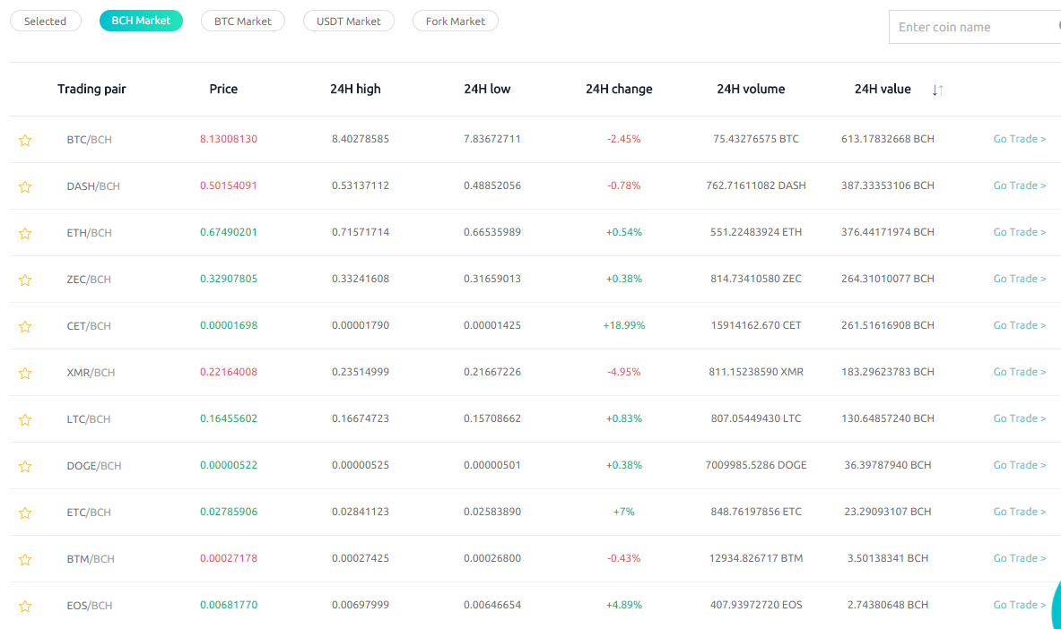Screen dimensions: 1061x629
Task: Mark ETH/BCH as favorite
Action: [25, 233]
